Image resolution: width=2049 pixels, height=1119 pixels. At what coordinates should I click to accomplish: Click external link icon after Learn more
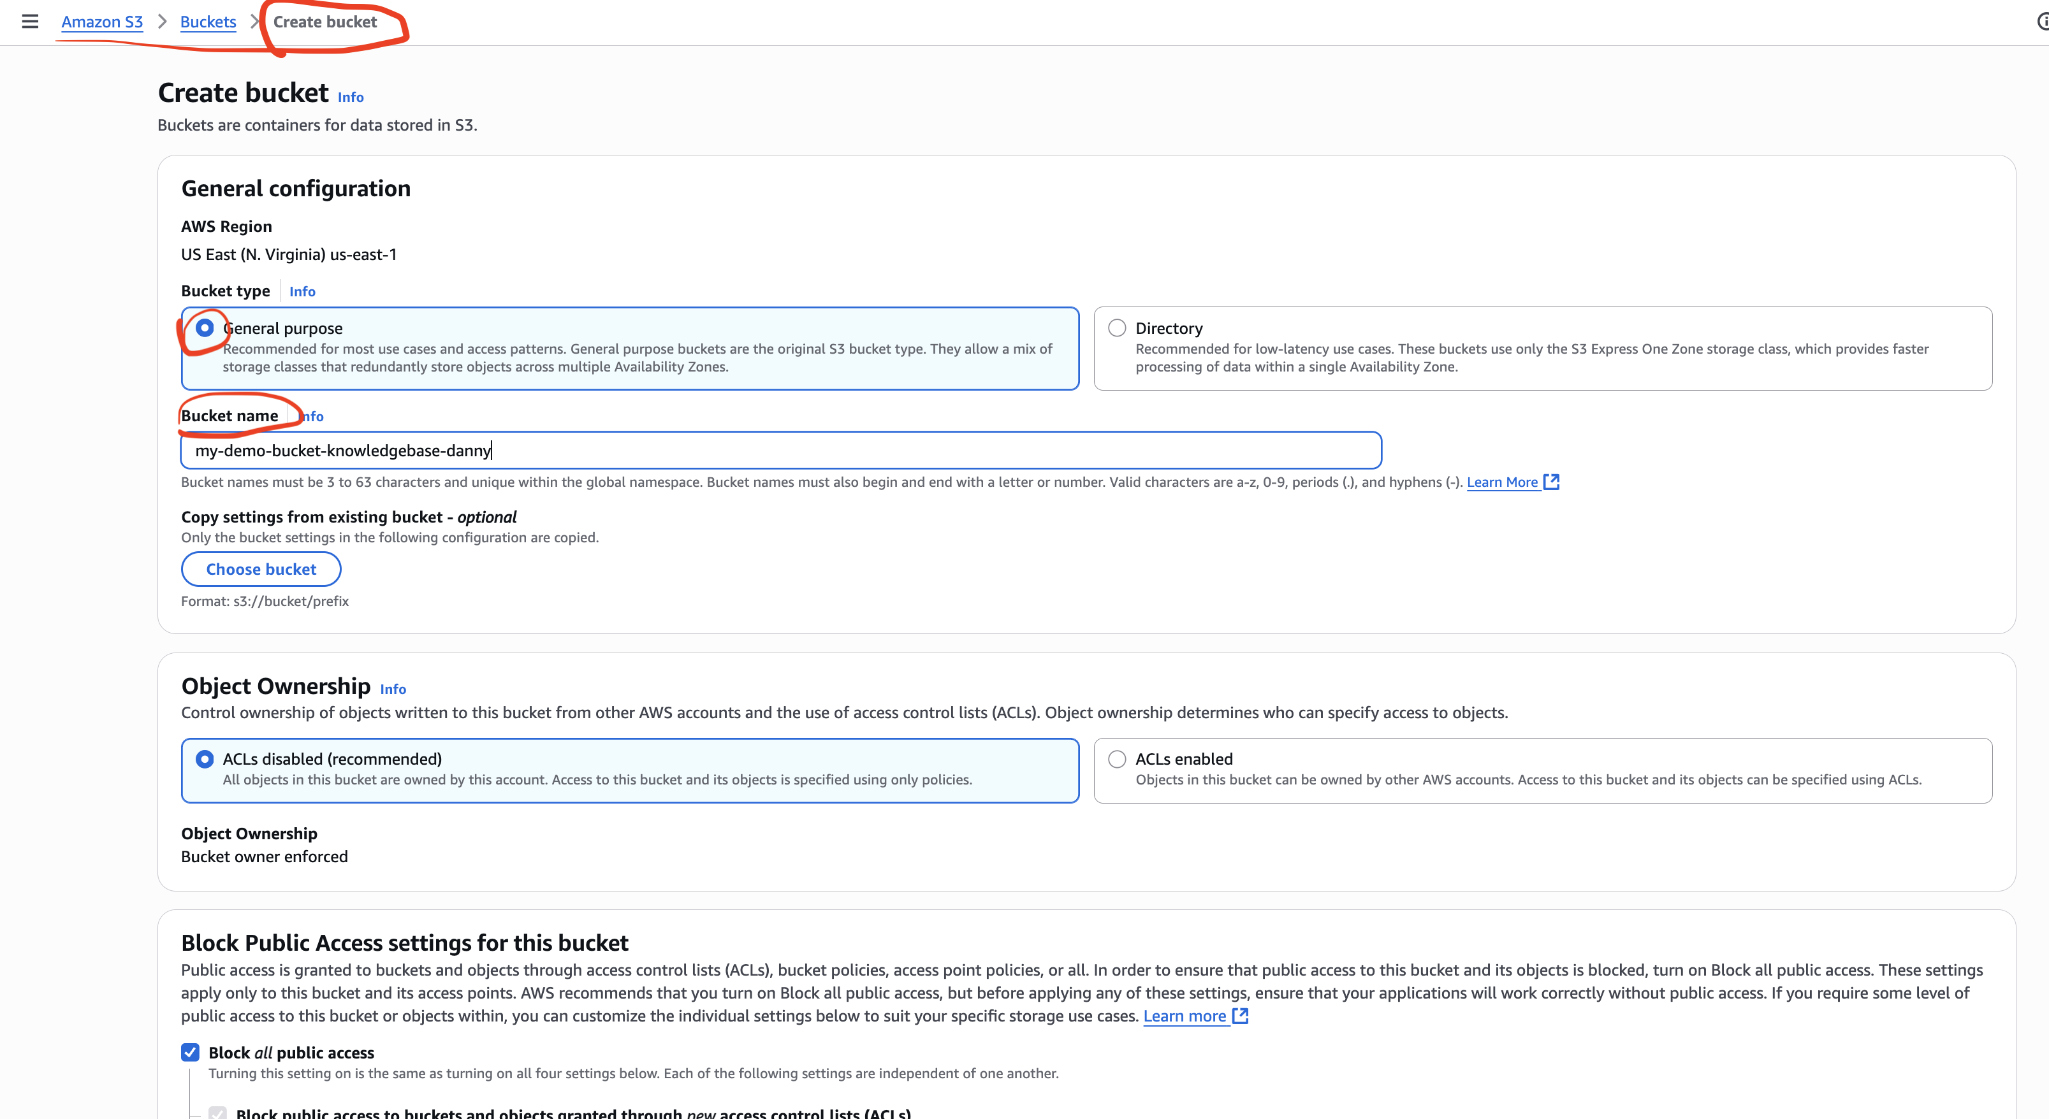point(1240,1016)
